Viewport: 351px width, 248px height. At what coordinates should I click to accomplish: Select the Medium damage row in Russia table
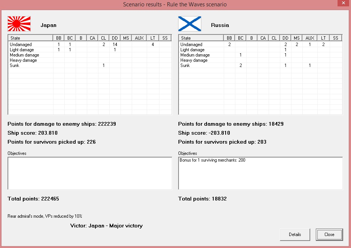[260, 55]
